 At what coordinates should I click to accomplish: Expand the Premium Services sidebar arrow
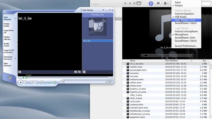[x=15, y=58]
